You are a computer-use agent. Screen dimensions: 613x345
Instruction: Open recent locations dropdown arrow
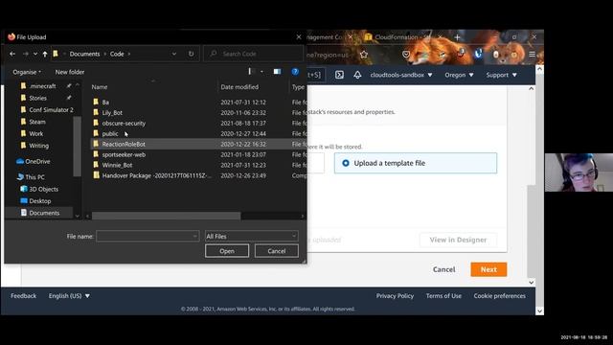tap(35, 54)
